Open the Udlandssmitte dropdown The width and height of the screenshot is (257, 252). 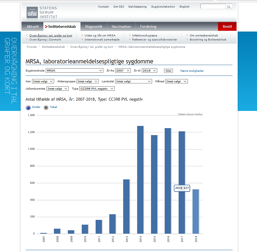pos(58,88)
